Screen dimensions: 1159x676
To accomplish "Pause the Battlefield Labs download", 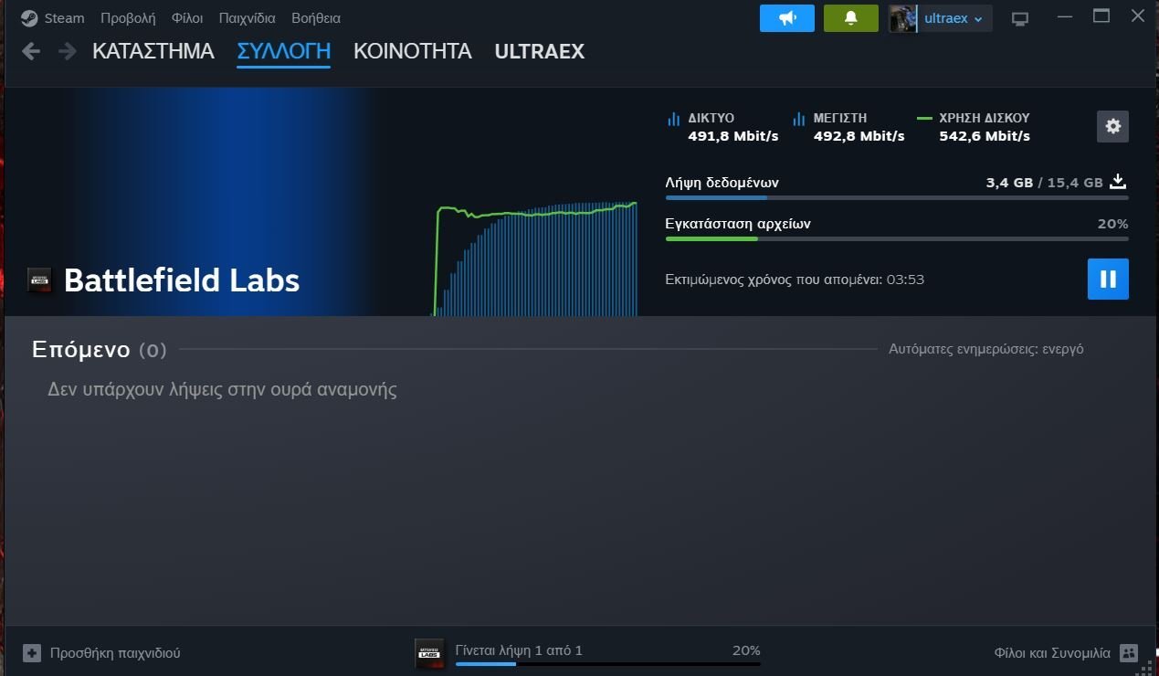I will 1108,280.
